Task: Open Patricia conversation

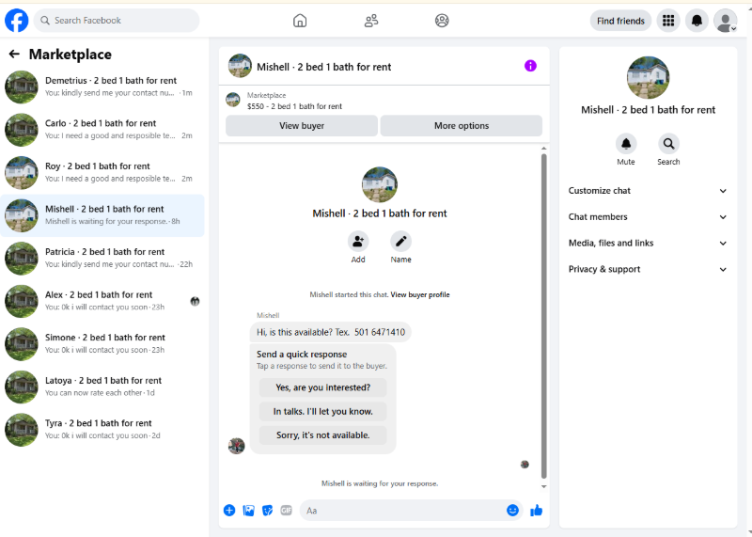Action: (102, 259)
